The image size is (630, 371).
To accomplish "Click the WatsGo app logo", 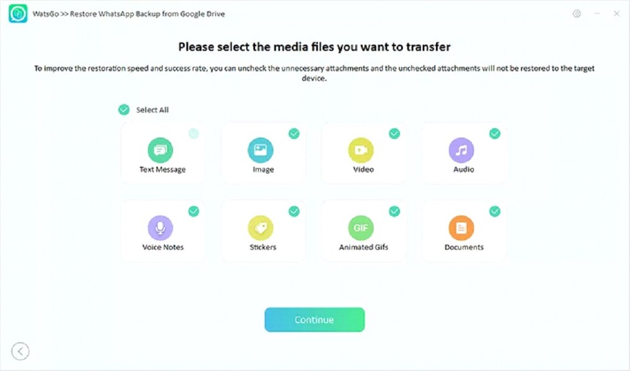I will (18, 14).
